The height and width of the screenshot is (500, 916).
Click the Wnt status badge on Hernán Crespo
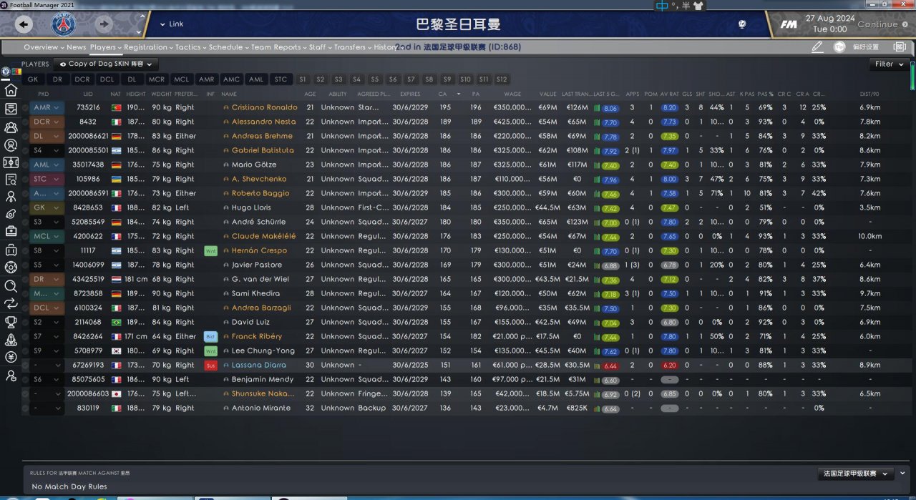tap(210, 250)
